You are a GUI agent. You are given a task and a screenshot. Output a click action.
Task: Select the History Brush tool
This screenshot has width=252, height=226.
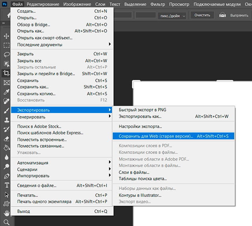pyautogui.click(x=6, y=129)
